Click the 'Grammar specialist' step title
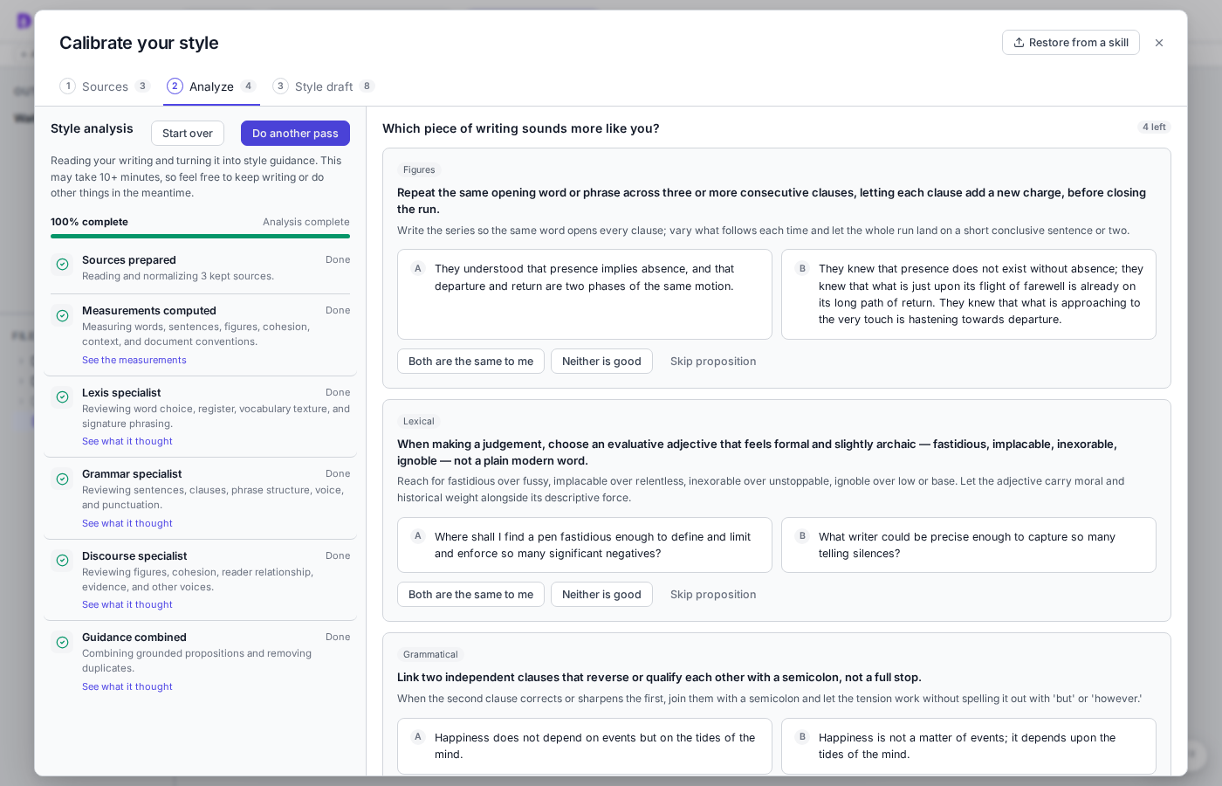This screenshot has width=1222, height=786. pos(132,474)
